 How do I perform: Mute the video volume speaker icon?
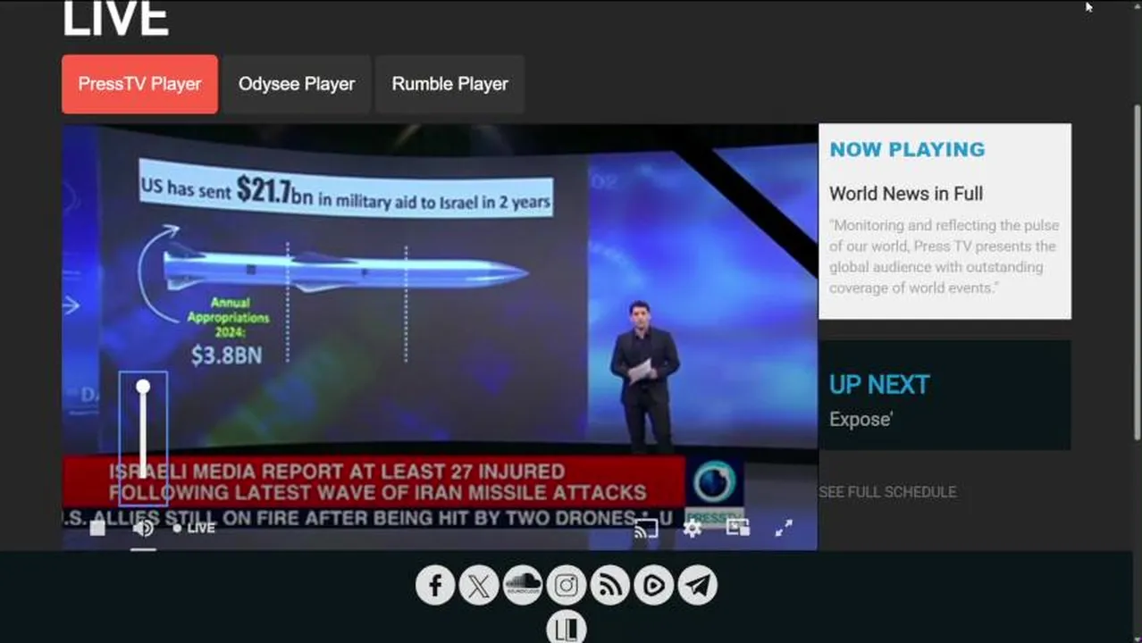point(143,528)
